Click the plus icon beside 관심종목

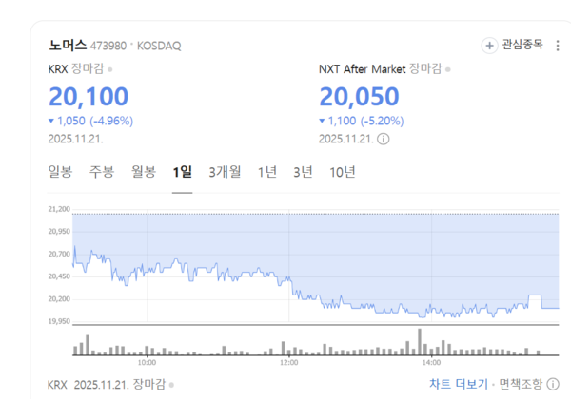point(490,45)
